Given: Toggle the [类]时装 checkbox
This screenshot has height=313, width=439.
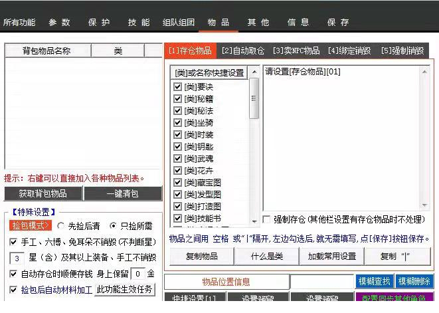Looking at the screenshot, I should pyautogui.click(x=177, y=134).
